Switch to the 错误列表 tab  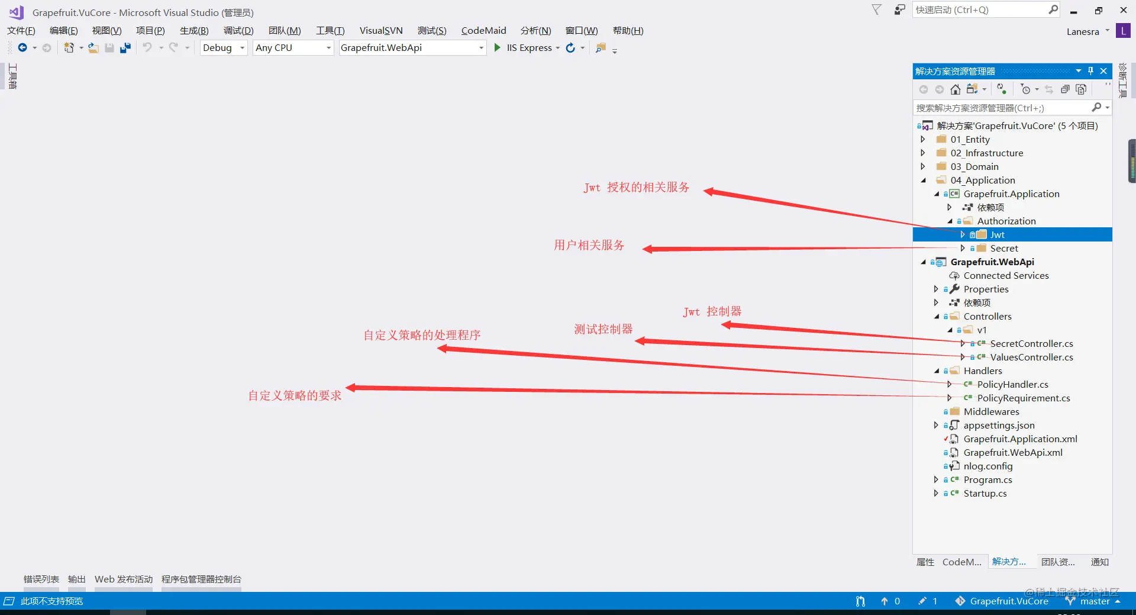(x=41, y=579)
